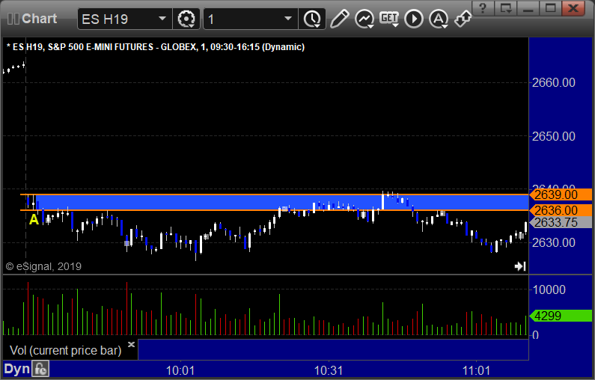Open the window options dropdown button
The width and height of the screenshot is (595, 380).
(507, 8)
